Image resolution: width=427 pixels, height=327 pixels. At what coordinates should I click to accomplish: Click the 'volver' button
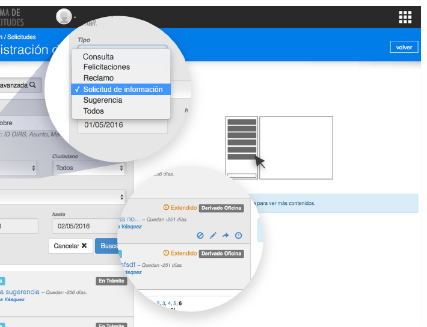[404, 47]
